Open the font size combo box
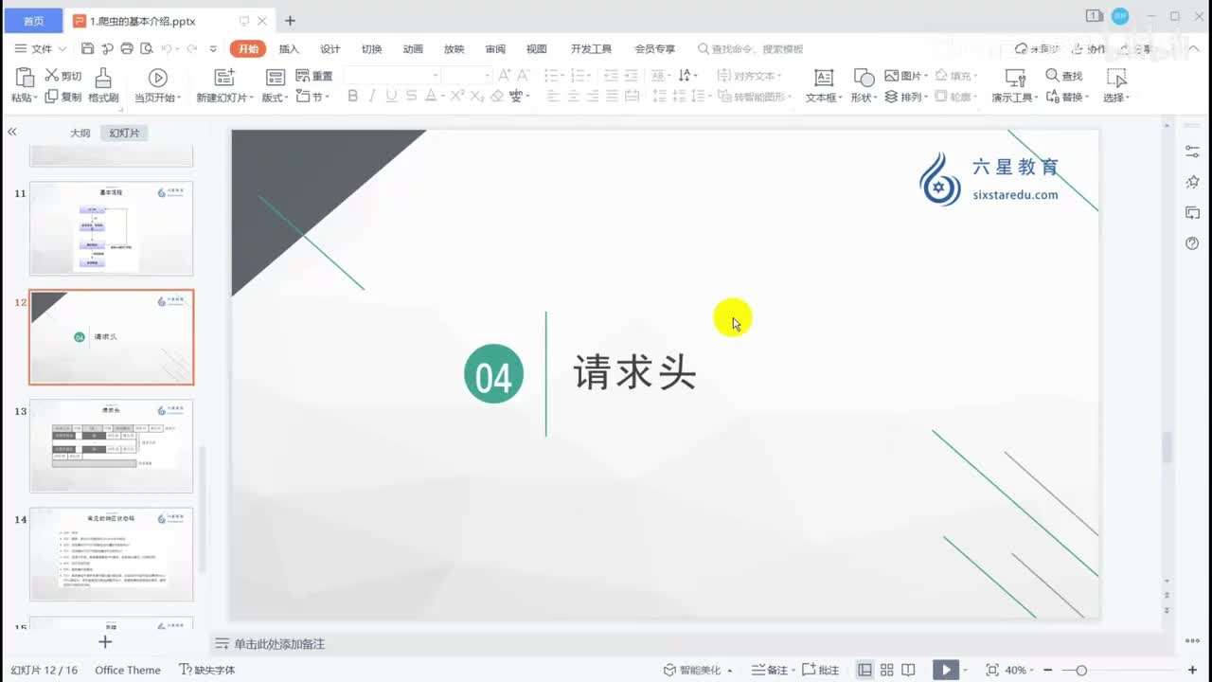Image resolution: width=1212 pixels, height=682 pixels. click(x=467, y=75)
